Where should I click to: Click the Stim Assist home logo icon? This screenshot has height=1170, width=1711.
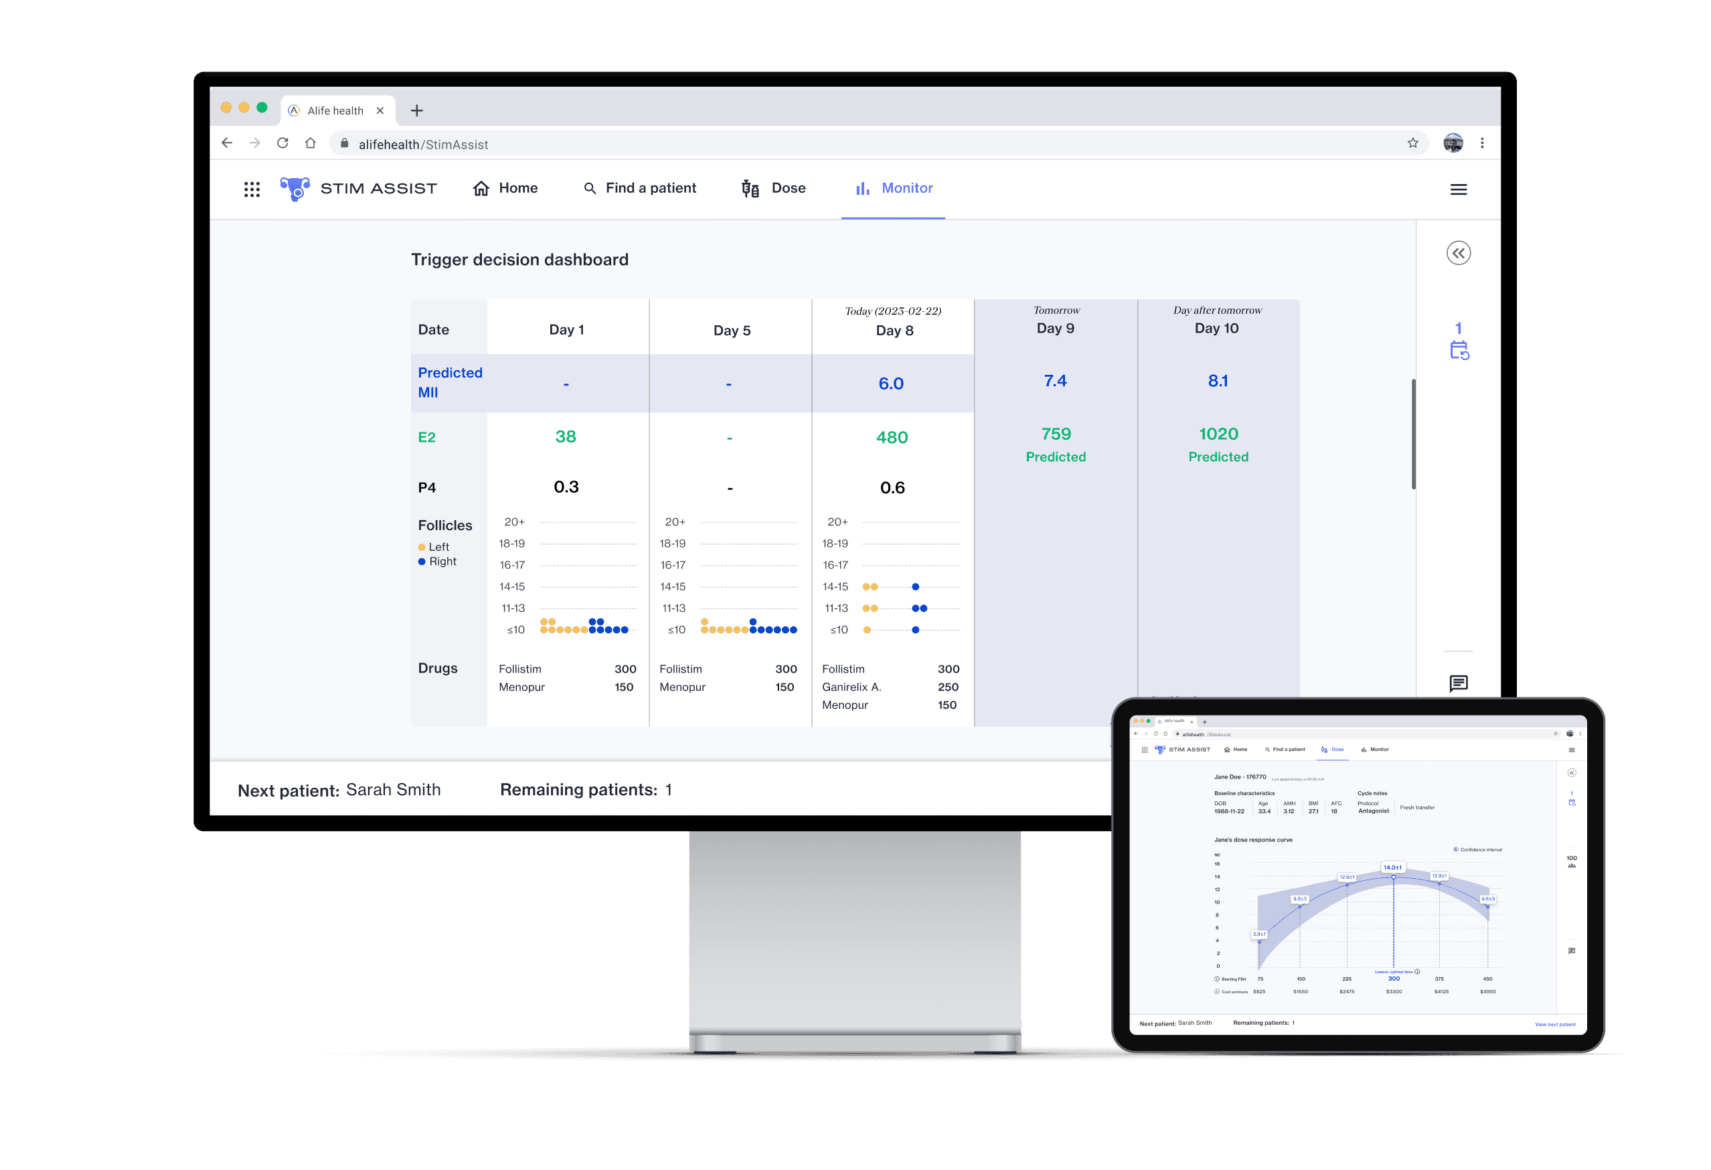tap(293, 187)
